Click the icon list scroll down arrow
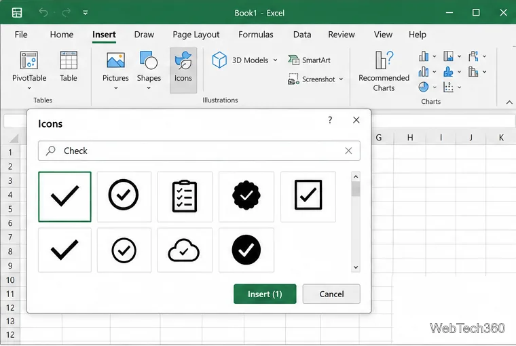The image size is (516, 346). pos(355,267)
